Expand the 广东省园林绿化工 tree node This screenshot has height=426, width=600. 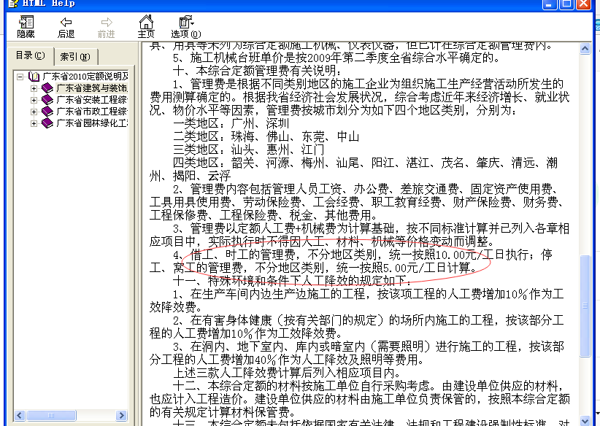point(34,123)
